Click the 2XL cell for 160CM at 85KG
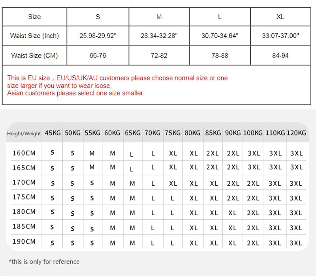Image resolution: width=316 pixels, height=276 pixels. pyautogui.click(x=213, y=153)
